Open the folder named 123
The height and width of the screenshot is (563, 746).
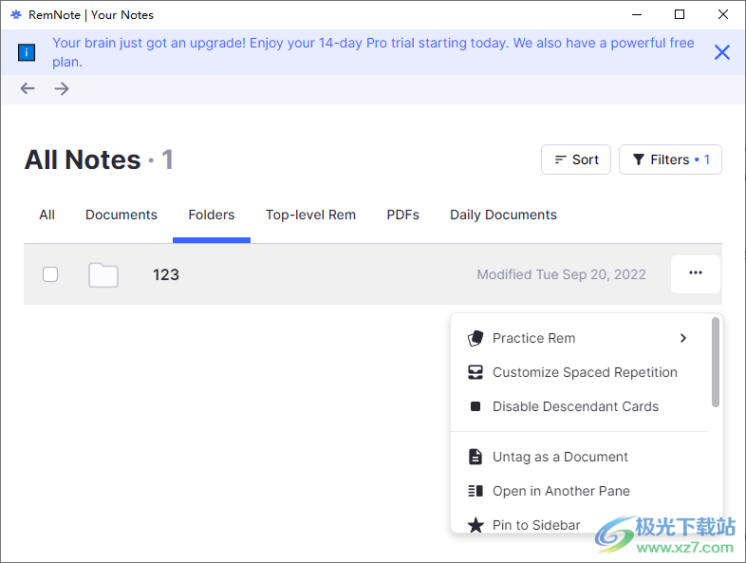tap(165, 274)
